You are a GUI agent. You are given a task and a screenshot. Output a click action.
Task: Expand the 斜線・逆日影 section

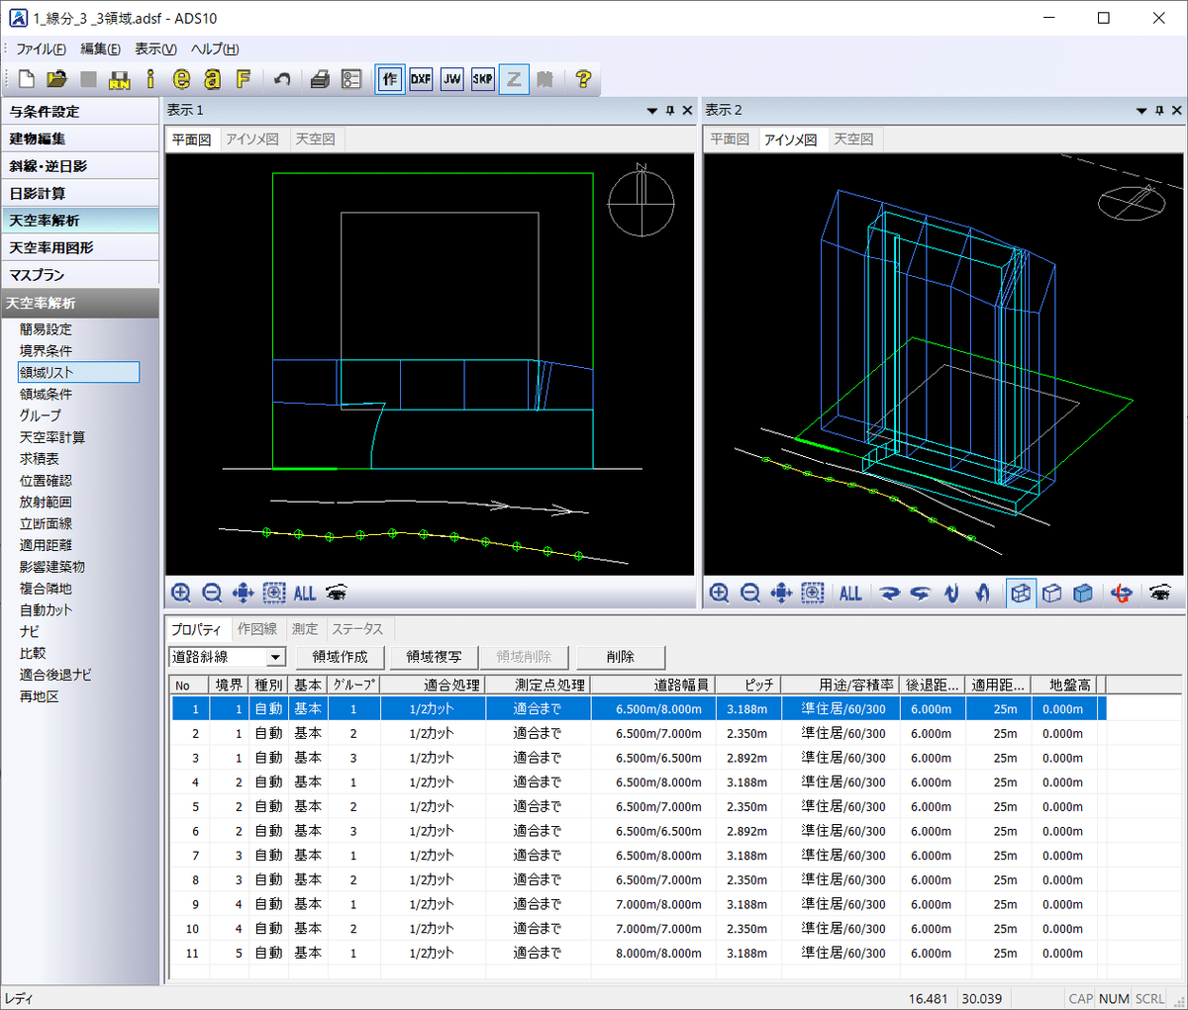click(x=79, y=166)
